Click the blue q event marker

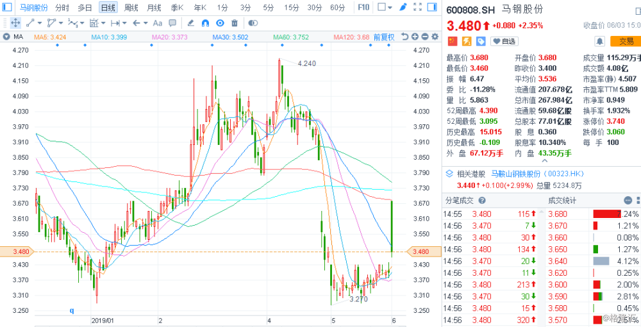point(72,310)
